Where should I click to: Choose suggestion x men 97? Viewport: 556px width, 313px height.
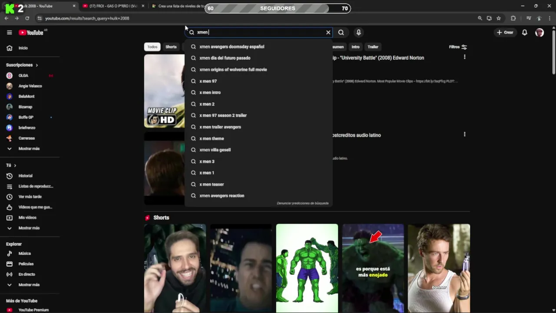click(258, 81)
